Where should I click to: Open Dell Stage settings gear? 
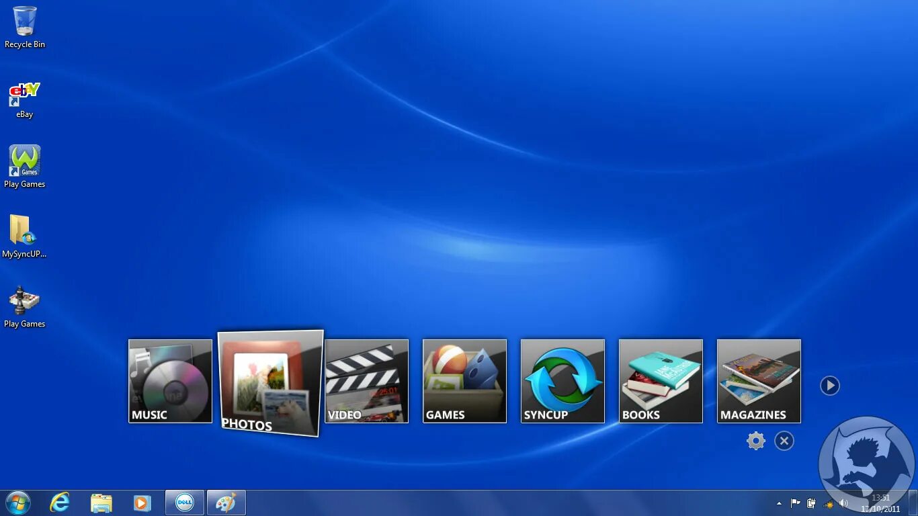[756, 441]
